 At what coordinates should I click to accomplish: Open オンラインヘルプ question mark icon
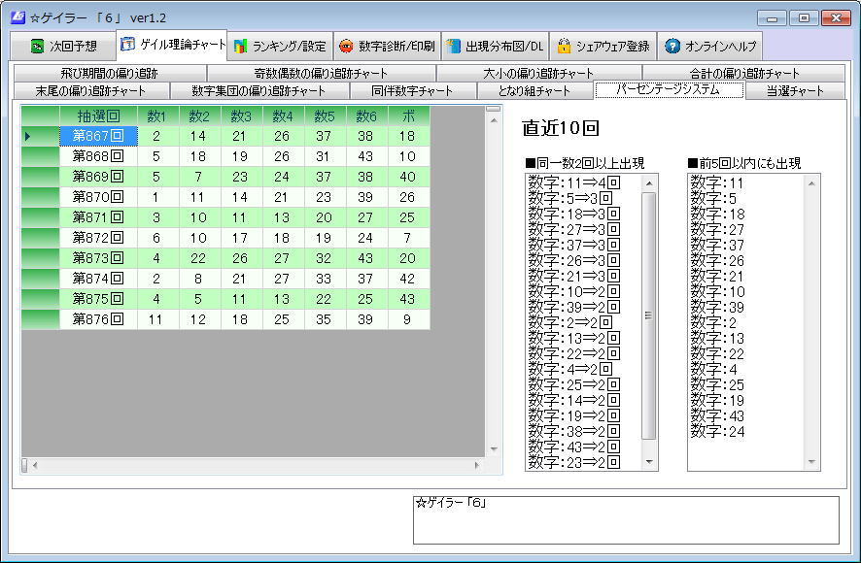[x=672, y=47]
